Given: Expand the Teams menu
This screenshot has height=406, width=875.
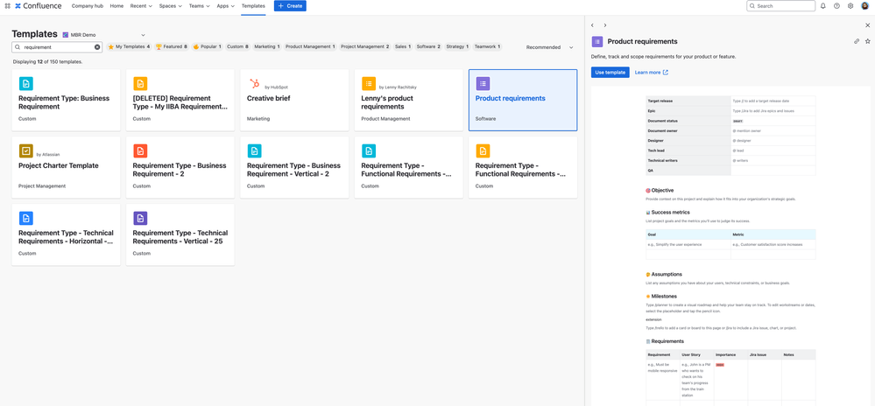Looking at the screenshot, I should (199, 5).
